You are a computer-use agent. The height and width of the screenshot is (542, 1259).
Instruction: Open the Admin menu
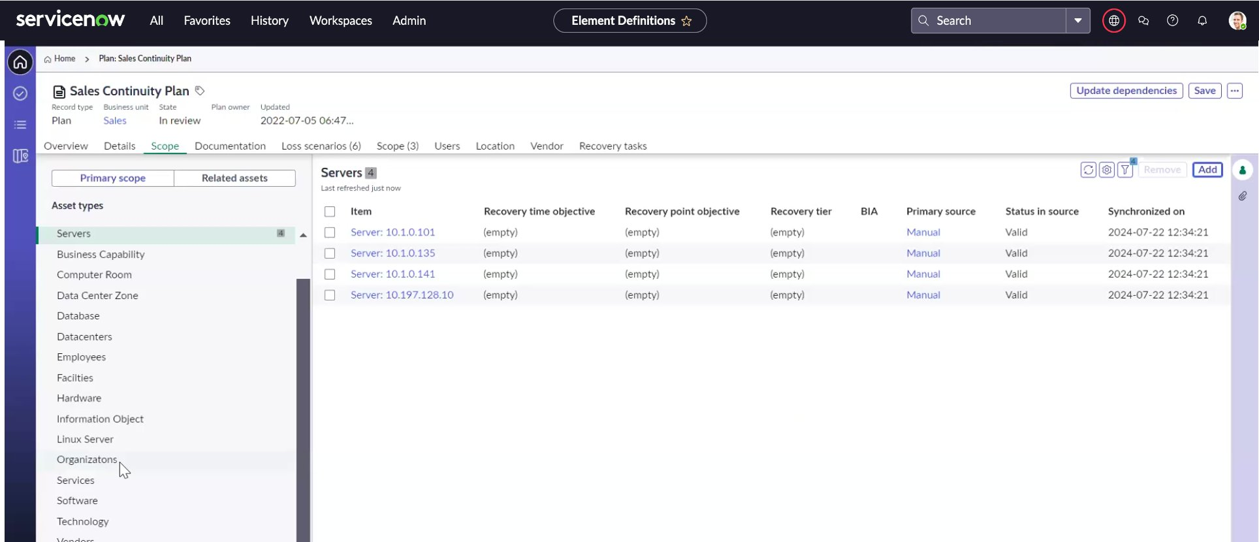tap(409, 21)
